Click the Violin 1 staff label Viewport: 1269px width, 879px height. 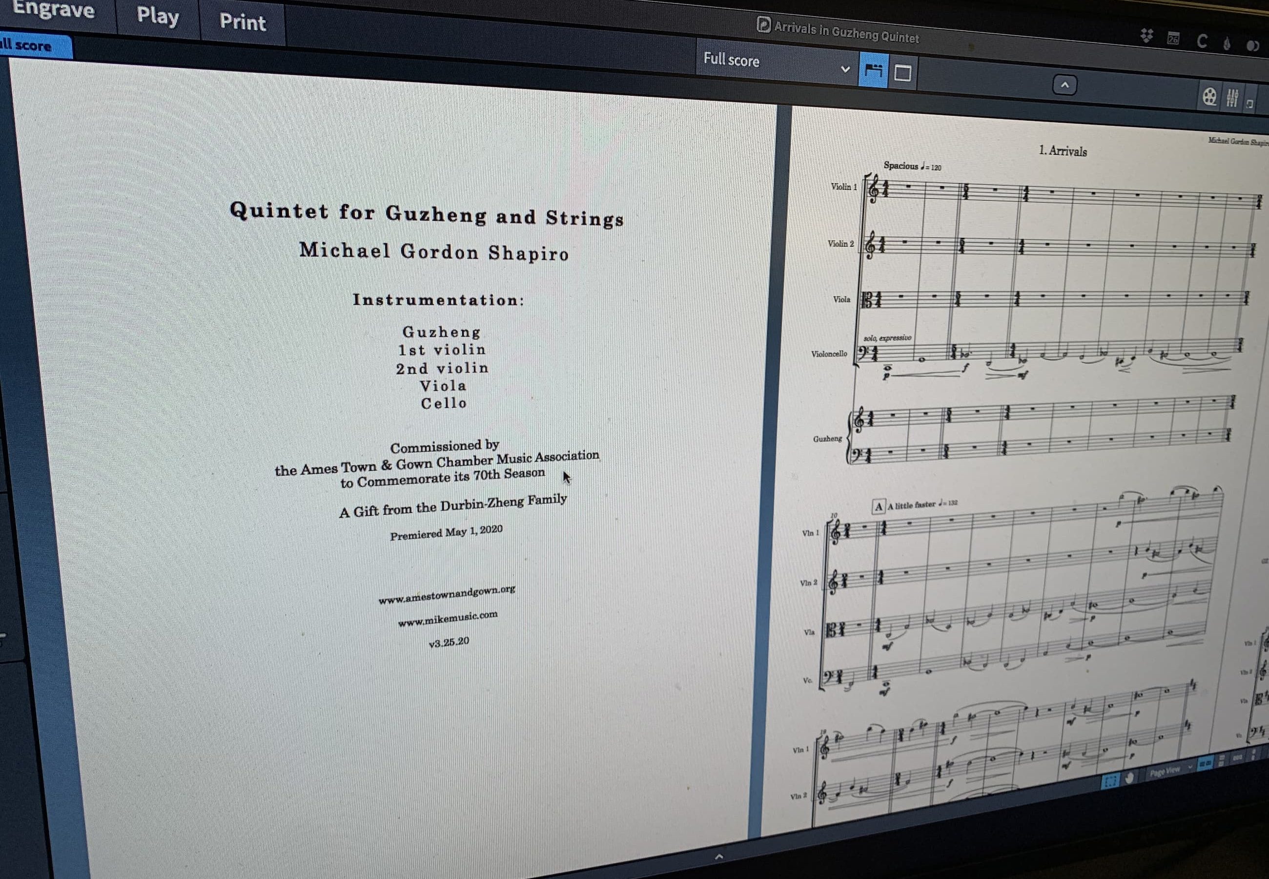(x=843, y=187)
